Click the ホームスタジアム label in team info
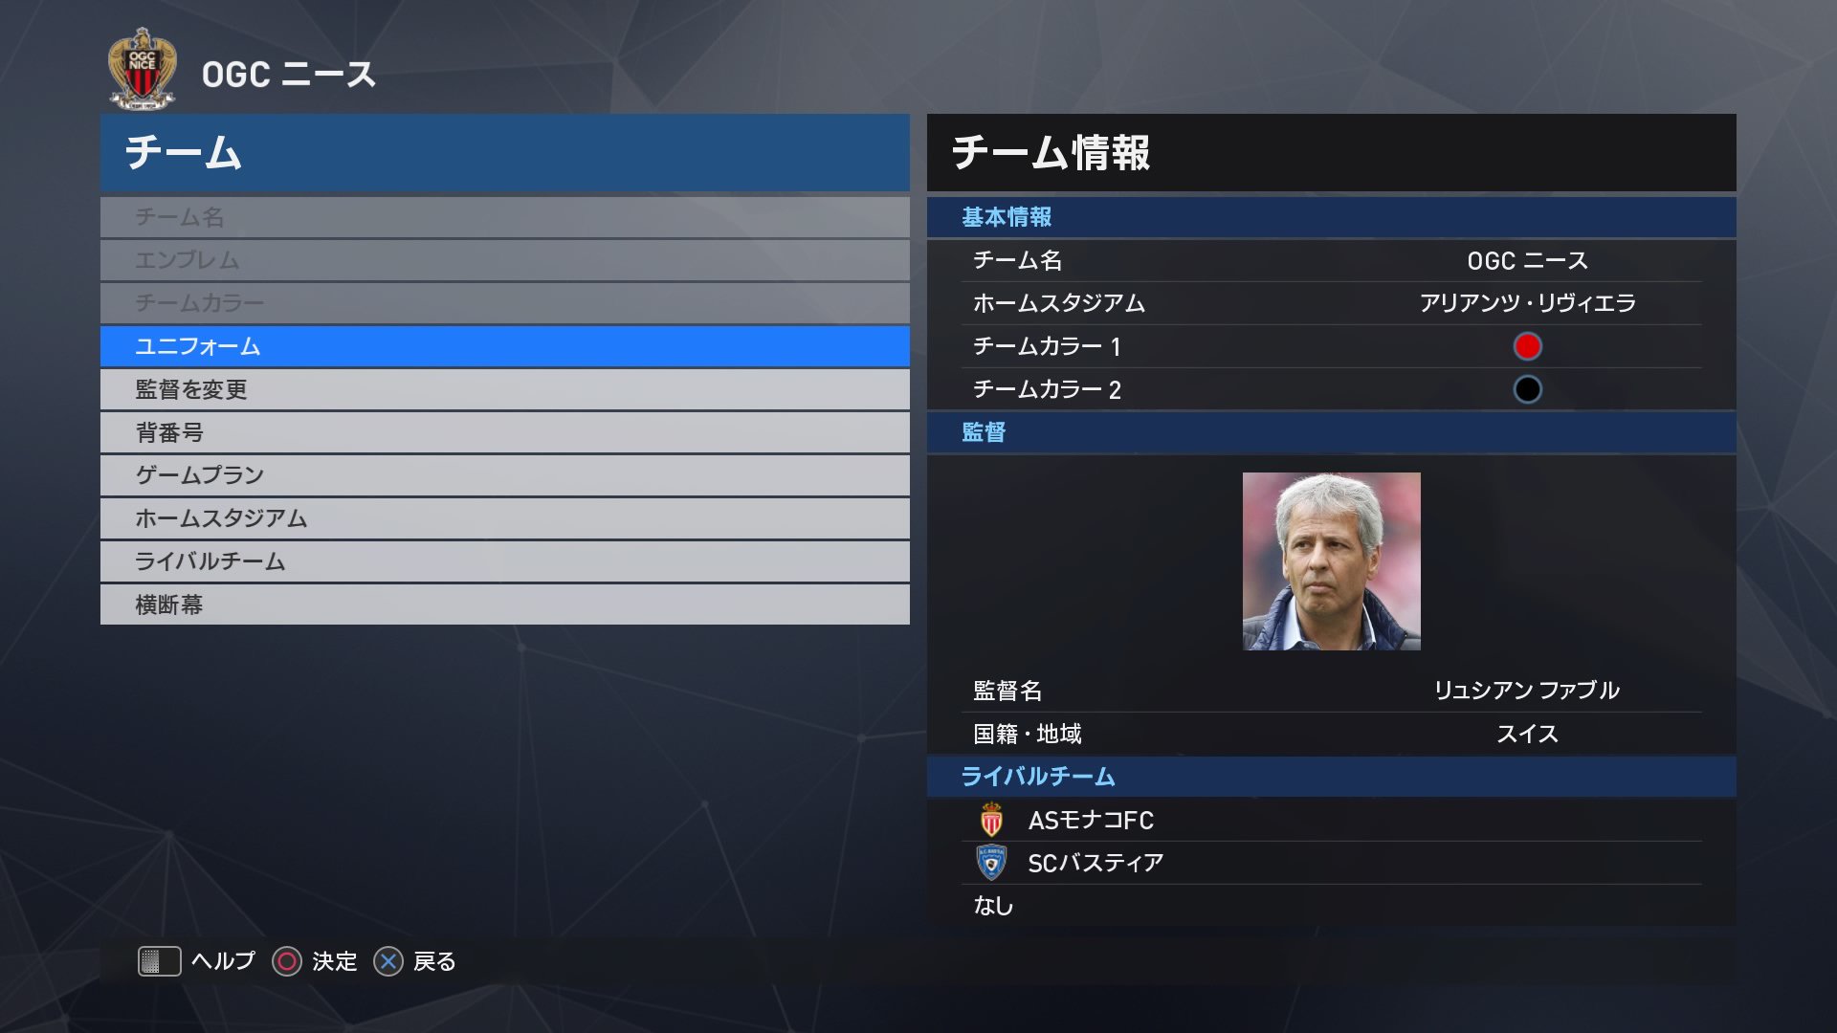Image resolution: width=1837 pixels, height=1033 pixels. click(1059, 303)
